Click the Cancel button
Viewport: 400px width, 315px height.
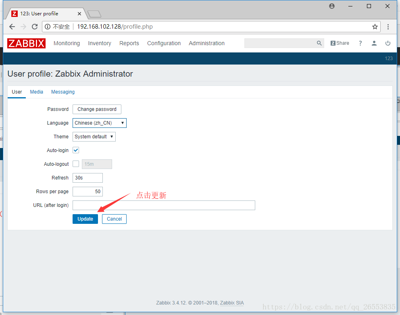(114, 219)
